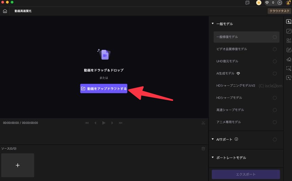The height and width of the screenshot is (181, 292).
Task: Click the info icon next to AIサポート
Action: pos(236,139)
